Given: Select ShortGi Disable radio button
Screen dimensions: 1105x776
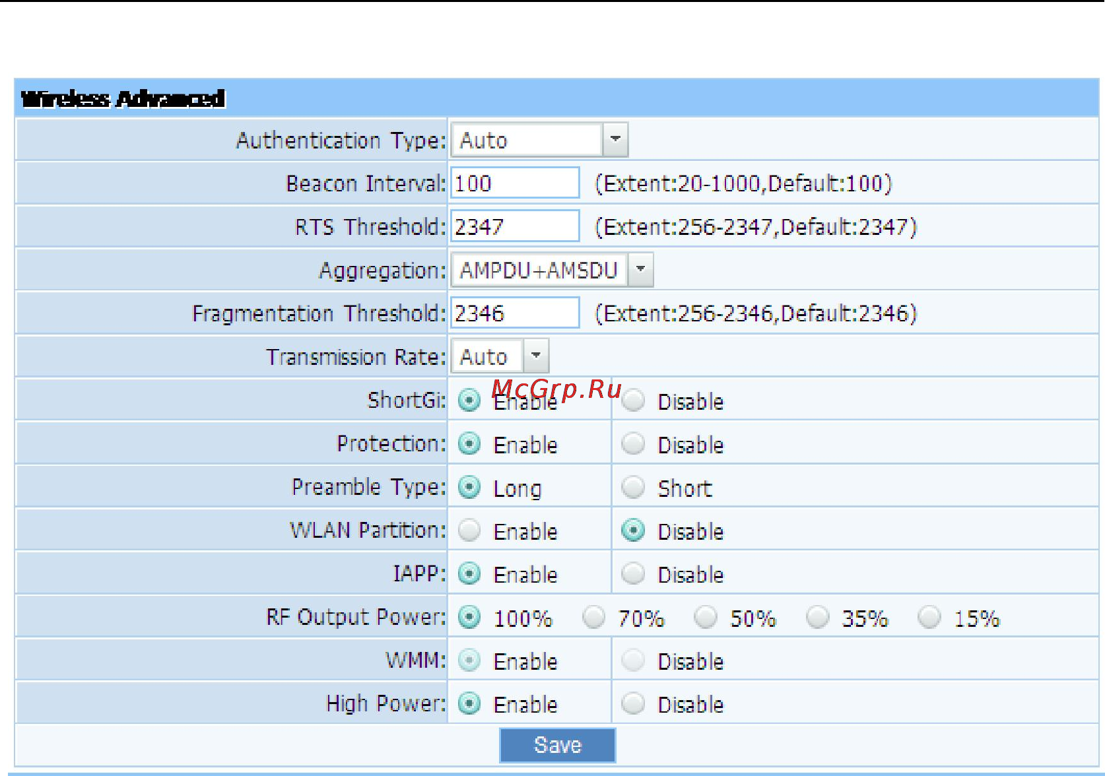Looking at the screenshot, I should (634, 400).
